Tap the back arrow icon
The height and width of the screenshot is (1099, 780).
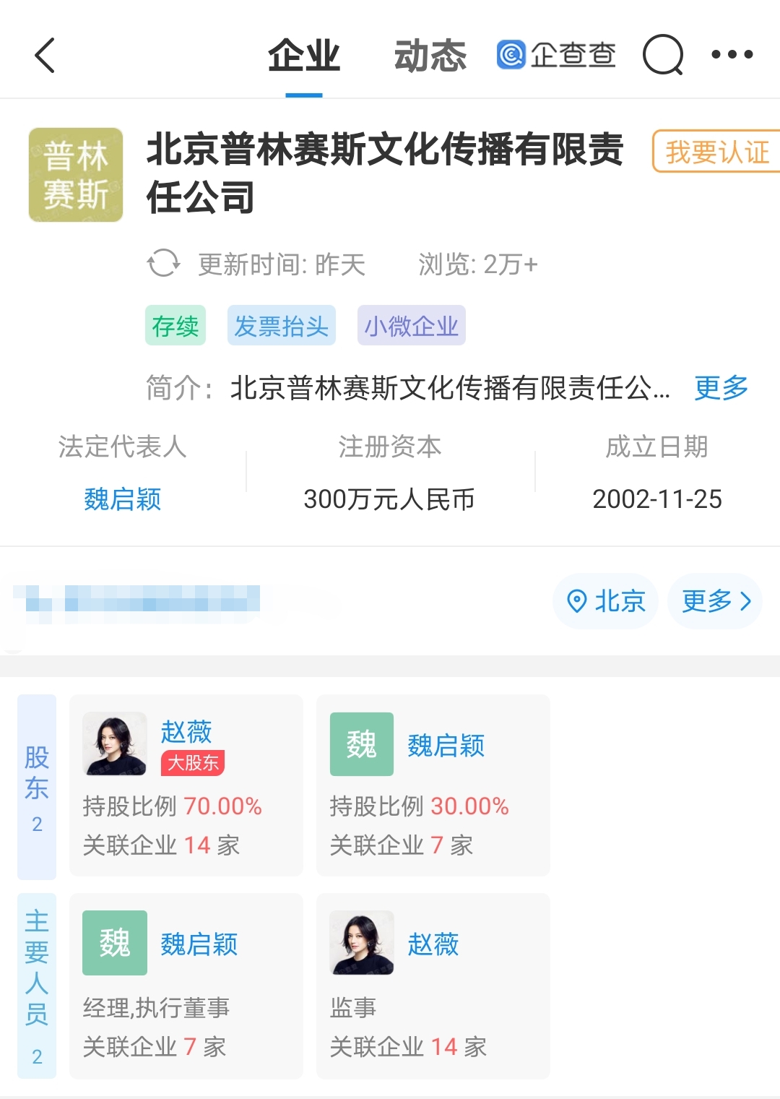click(x=45, y=55)
